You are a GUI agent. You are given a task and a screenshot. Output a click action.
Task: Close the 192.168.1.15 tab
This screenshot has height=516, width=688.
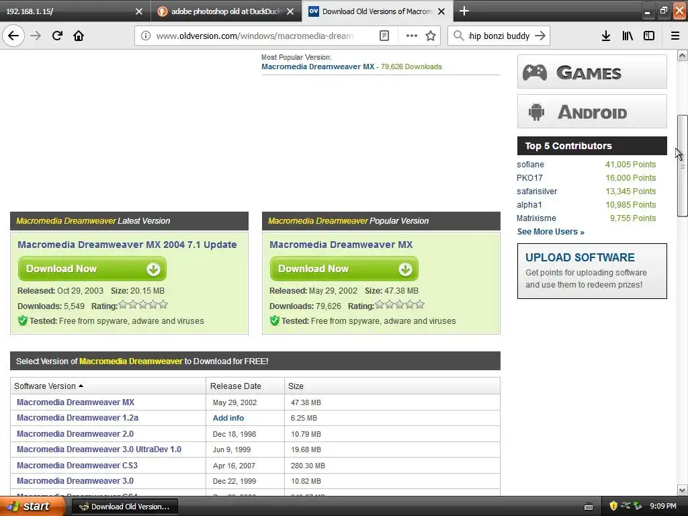click(x=139, y=11)
